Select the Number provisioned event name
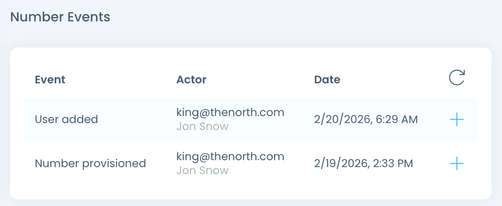The image size is (502, 206). [x=90, y=164]
